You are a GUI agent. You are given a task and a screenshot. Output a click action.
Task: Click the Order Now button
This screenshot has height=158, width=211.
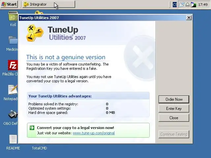pyautogui.click(x=174, y=99)
